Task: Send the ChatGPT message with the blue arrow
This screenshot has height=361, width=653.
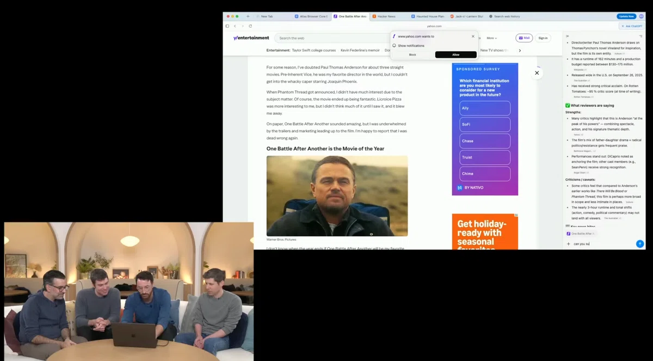Action: point(640,244)
